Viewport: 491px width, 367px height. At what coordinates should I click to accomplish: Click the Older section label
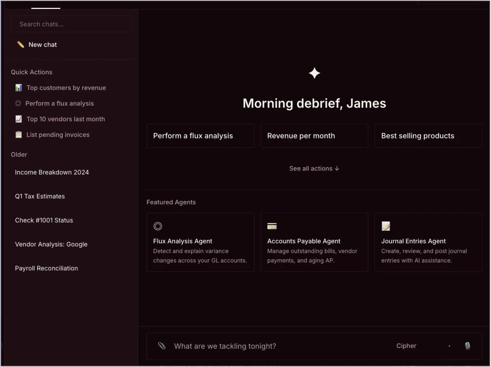point(19,154)
